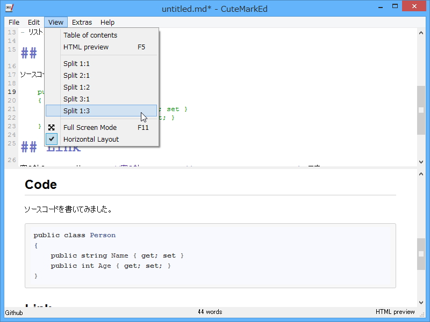Maximize the CuteMarkEd window

[x=395, y=6]
